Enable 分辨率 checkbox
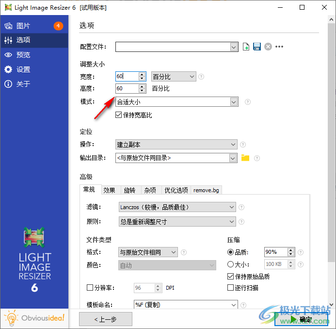336x329 pixels. point(90,288)
